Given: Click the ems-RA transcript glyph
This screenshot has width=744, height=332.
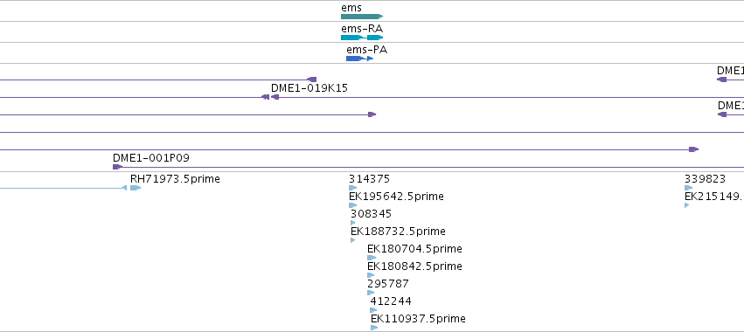Looking at the screenshot, I should click(x=362, y=38).
